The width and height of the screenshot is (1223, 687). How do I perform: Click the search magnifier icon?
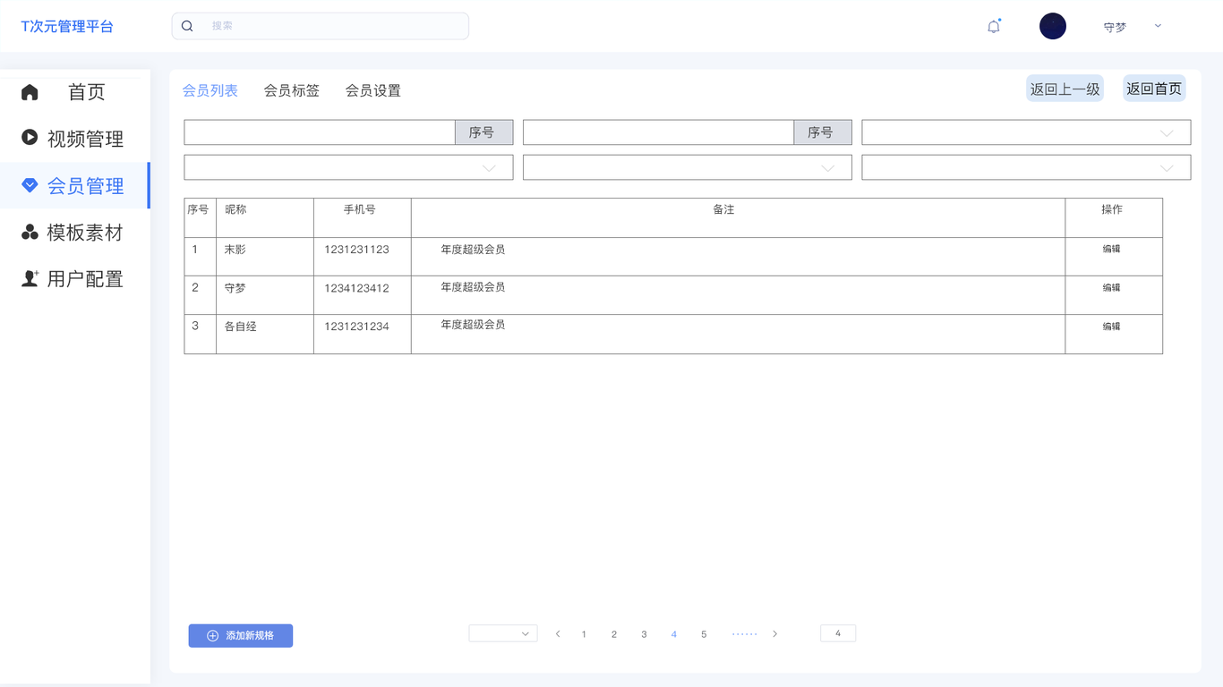coord(187,26)
